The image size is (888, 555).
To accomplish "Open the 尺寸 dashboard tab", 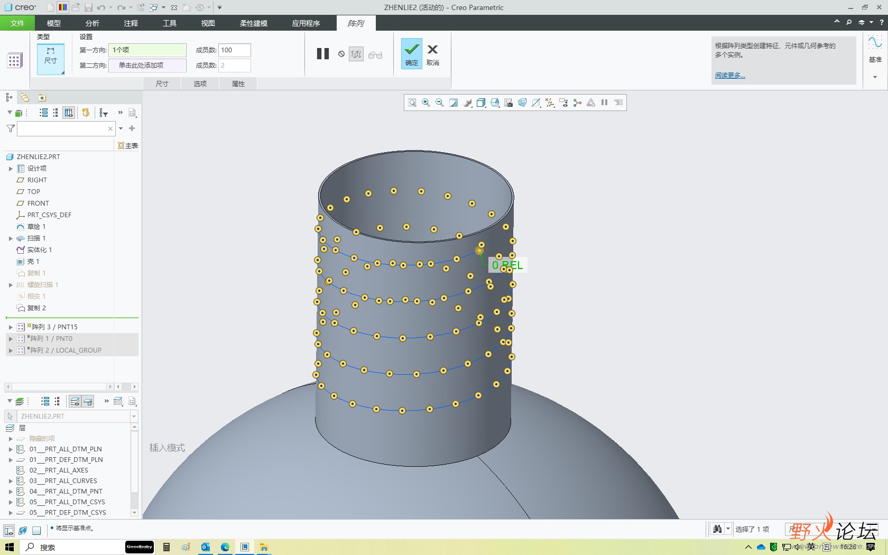I will click(162, 84).
